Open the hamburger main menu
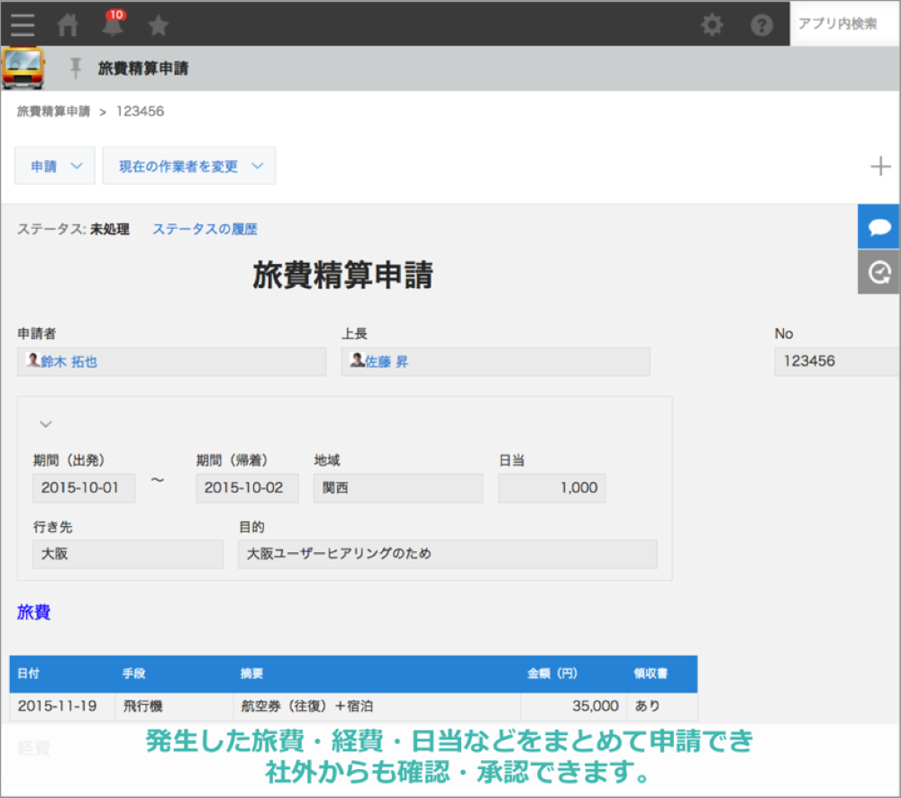This screenshot has height=798, width=901. tap(23, 24)
